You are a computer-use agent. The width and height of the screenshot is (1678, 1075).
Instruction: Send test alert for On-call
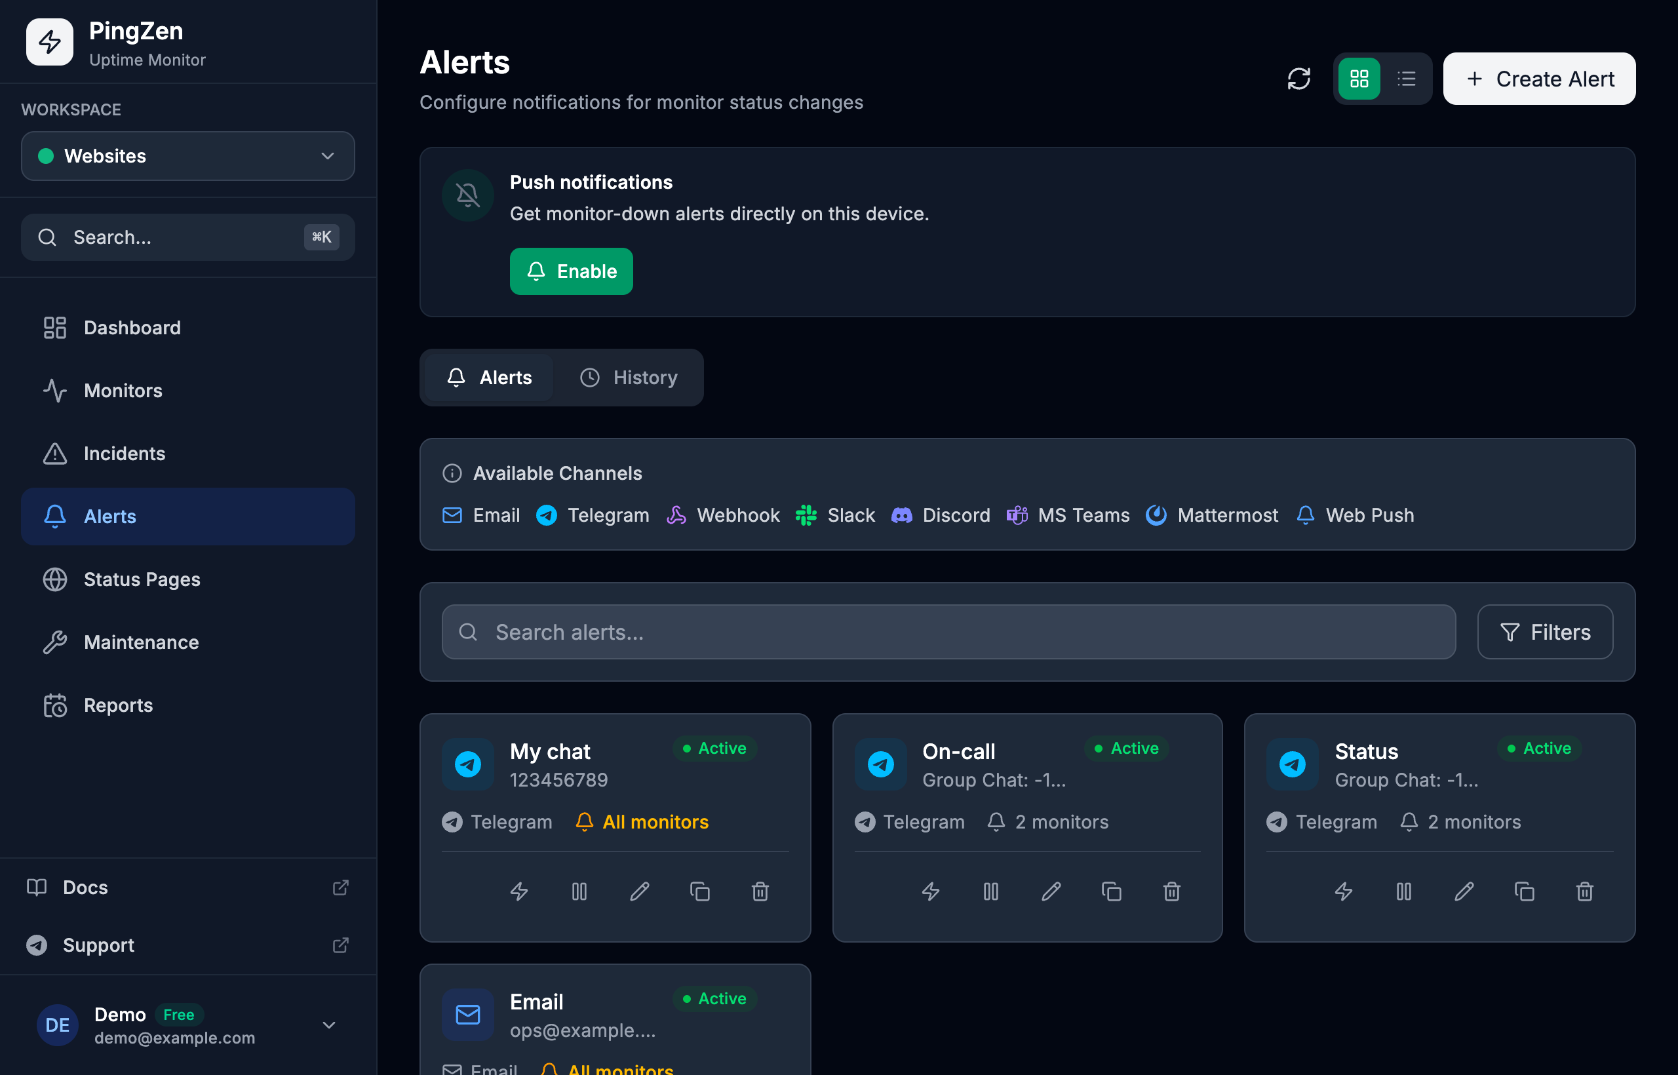click(x=931, y=891)
